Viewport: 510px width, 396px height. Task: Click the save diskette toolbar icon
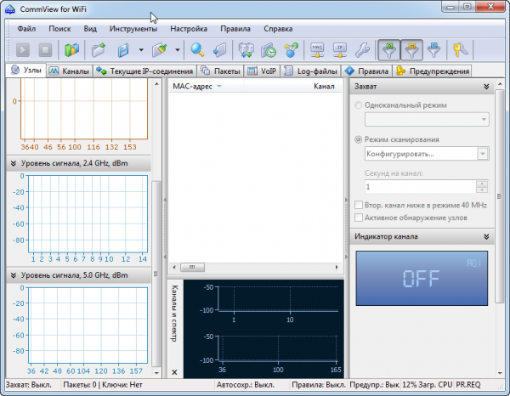coord(123,50)
